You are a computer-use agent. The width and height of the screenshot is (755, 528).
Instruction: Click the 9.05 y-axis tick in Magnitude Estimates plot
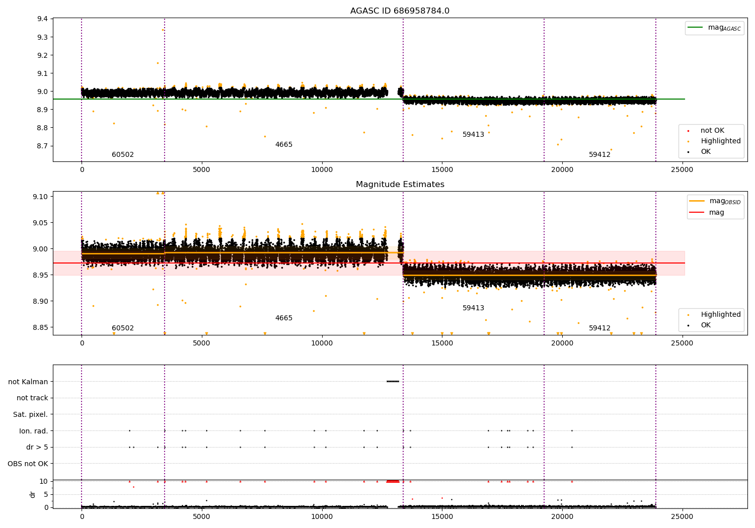[x=41, y=223]
